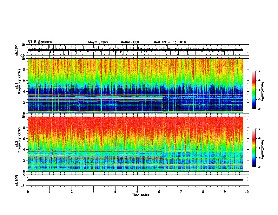Click the ch.1 log(PSD) color bar

254,90
